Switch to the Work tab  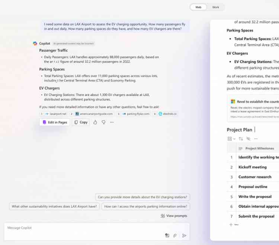215,7
